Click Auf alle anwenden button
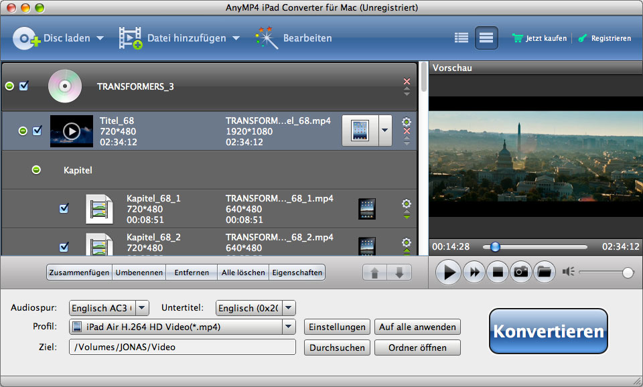643x387 pixels. click(417, 327)
